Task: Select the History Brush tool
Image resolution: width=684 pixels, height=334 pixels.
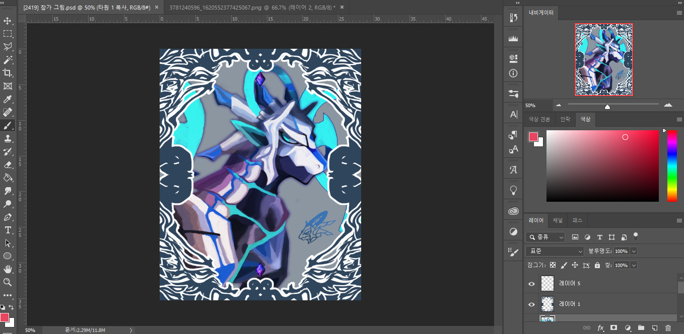Action: 8,151
